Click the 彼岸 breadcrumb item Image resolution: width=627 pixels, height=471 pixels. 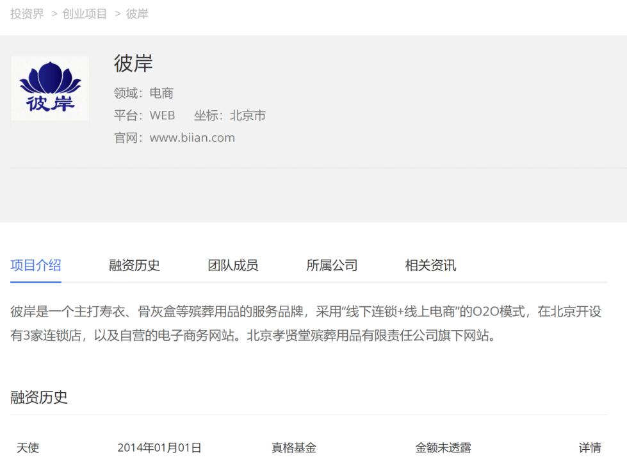click(137, 14)
